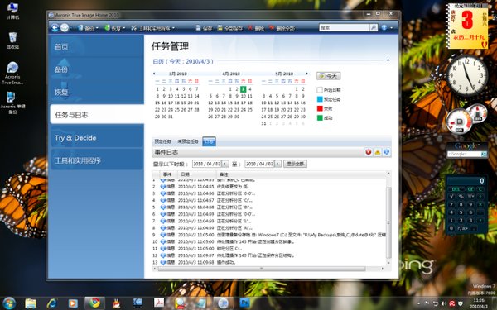Screen dimensions: 497x310
Task: Open the Acronis 单键备份 desktop shortcut
Action: (x=12, y=103)
